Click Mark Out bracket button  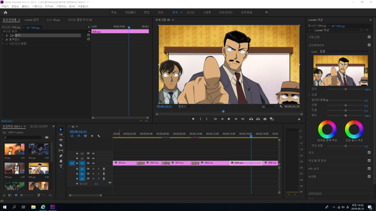click(x=206, y=119)
